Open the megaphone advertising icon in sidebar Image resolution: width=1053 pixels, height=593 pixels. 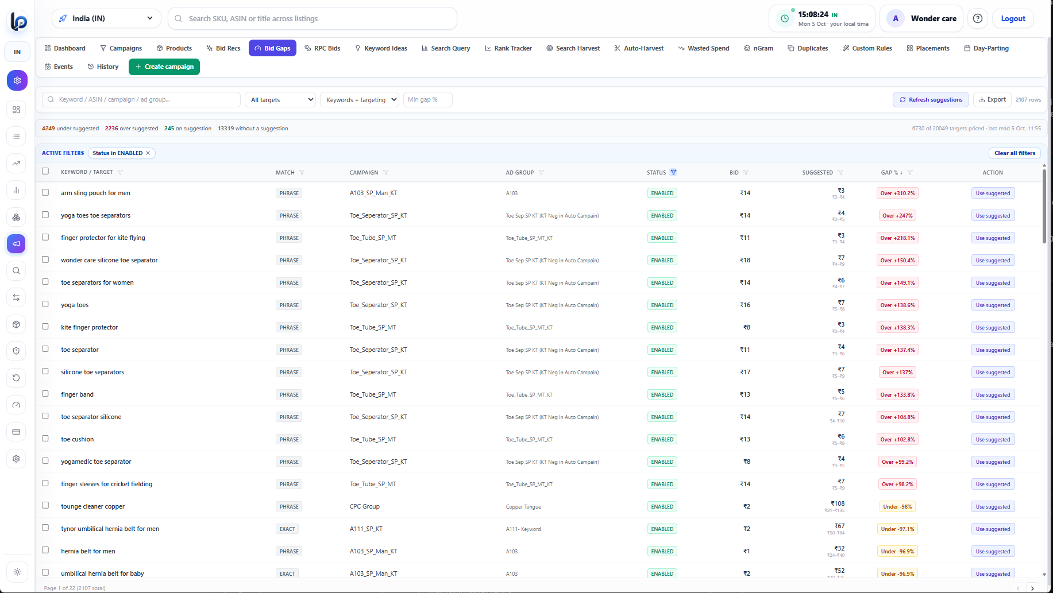(x=17, y=244)
